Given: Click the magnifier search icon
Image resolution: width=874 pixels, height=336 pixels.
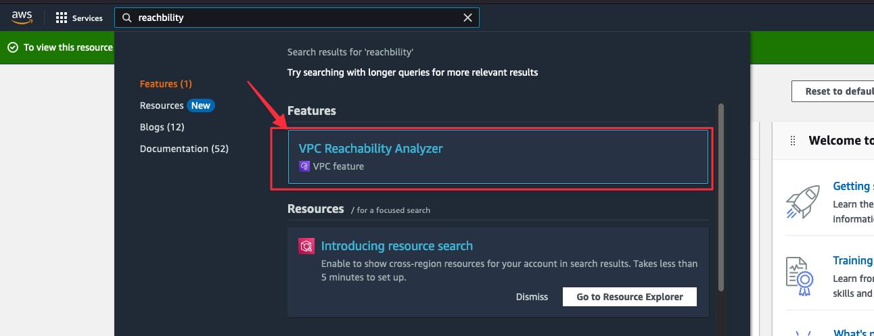Looking at the screenshot, I should click(127, 18).
